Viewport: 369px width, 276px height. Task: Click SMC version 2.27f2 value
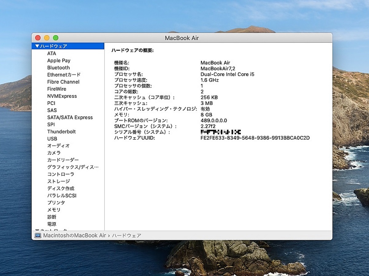tap(208, 126)
